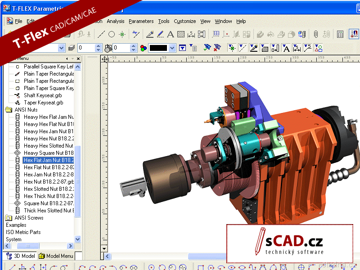
Task: Open the black color dropdown arrow
Action: (172, 48)
